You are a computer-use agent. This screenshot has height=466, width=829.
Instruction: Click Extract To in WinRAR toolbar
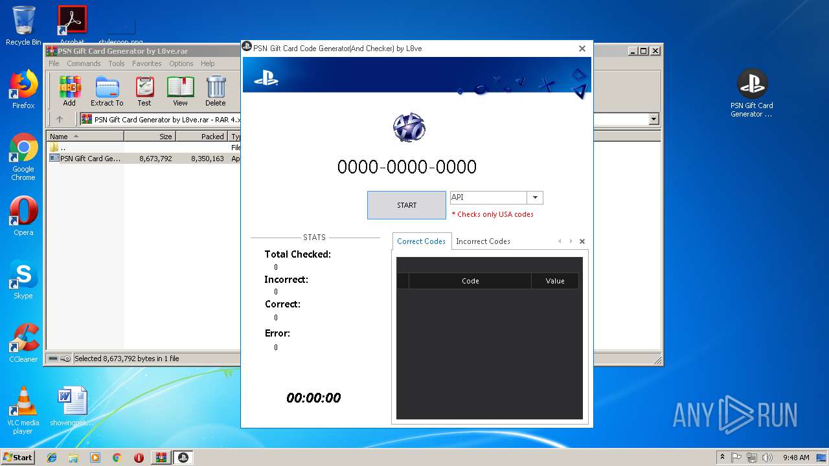[107, 91]
